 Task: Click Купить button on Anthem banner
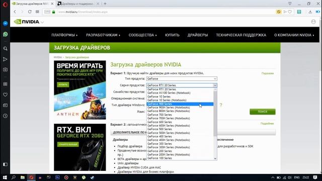coord(63,84)
